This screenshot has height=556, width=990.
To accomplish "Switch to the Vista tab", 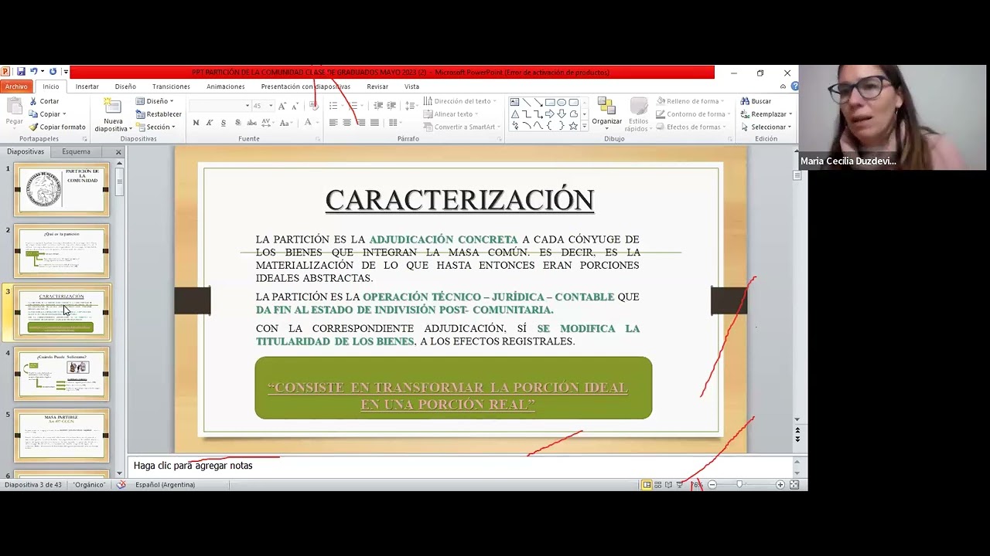I will pos(411,86).
